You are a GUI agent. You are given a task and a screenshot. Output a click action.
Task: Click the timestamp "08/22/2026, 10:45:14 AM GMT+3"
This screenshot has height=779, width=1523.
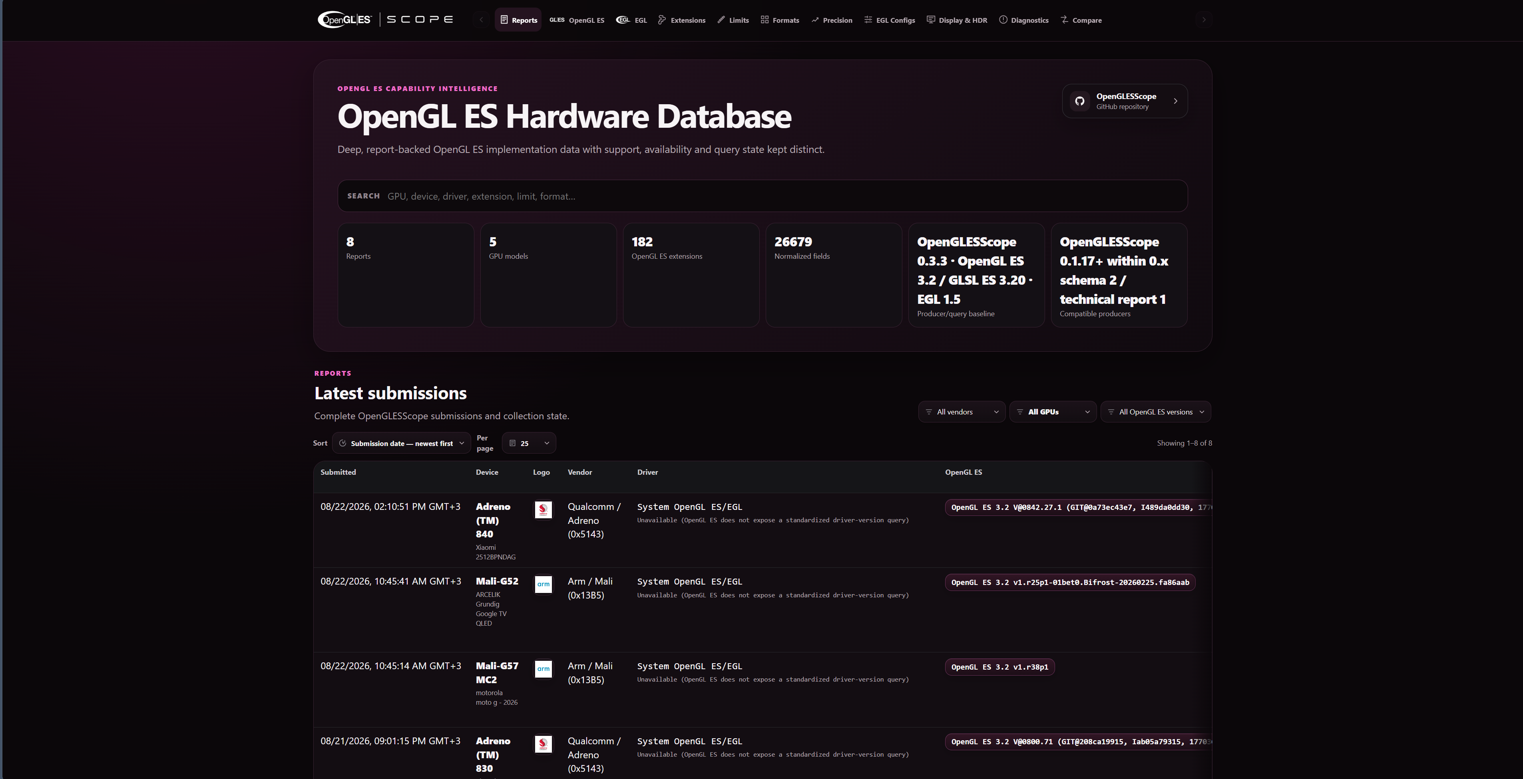tap(391, 666)
